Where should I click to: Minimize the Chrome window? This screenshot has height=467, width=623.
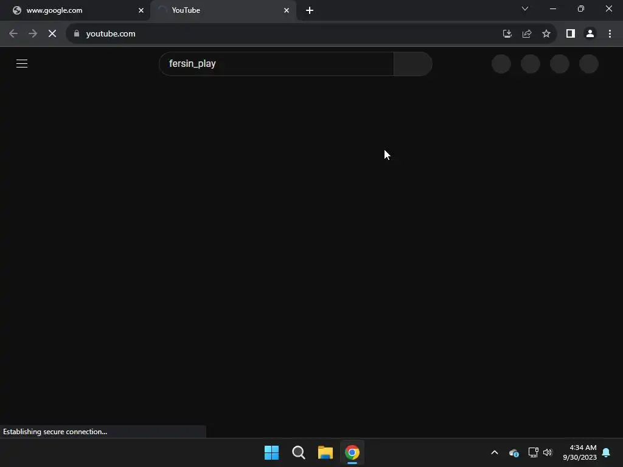(x=552, y=9)
